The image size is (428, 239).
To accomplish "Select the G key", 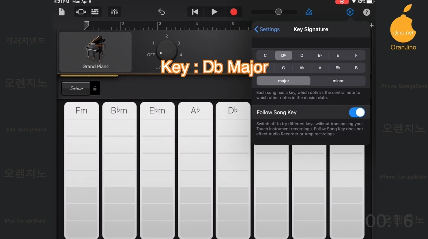I will click(x=283, y=68).
